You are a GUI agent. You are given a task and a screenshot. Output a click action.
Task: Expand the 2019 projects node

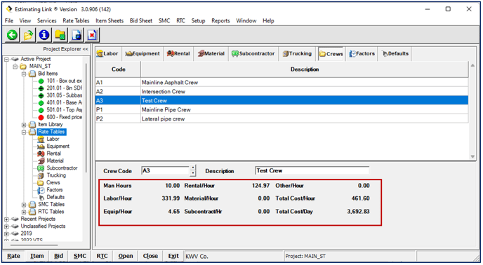pyautogui.click(x=6, y=233)
